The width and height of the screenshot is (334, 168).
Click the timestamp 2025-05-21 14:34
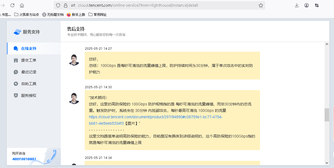pyautogui.click(x=98, y=158)
